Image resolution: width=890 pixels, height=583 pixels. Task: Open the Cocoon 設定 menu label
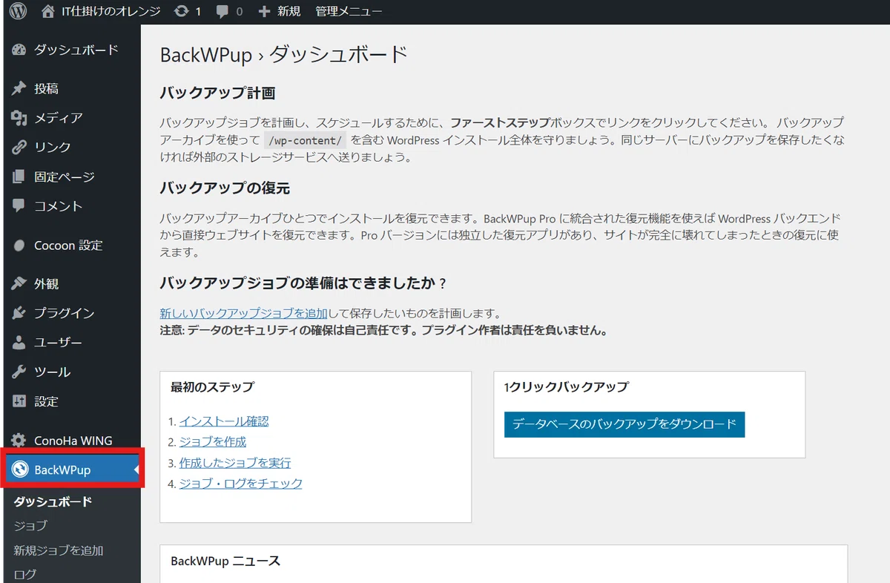(x=68, y=246)
